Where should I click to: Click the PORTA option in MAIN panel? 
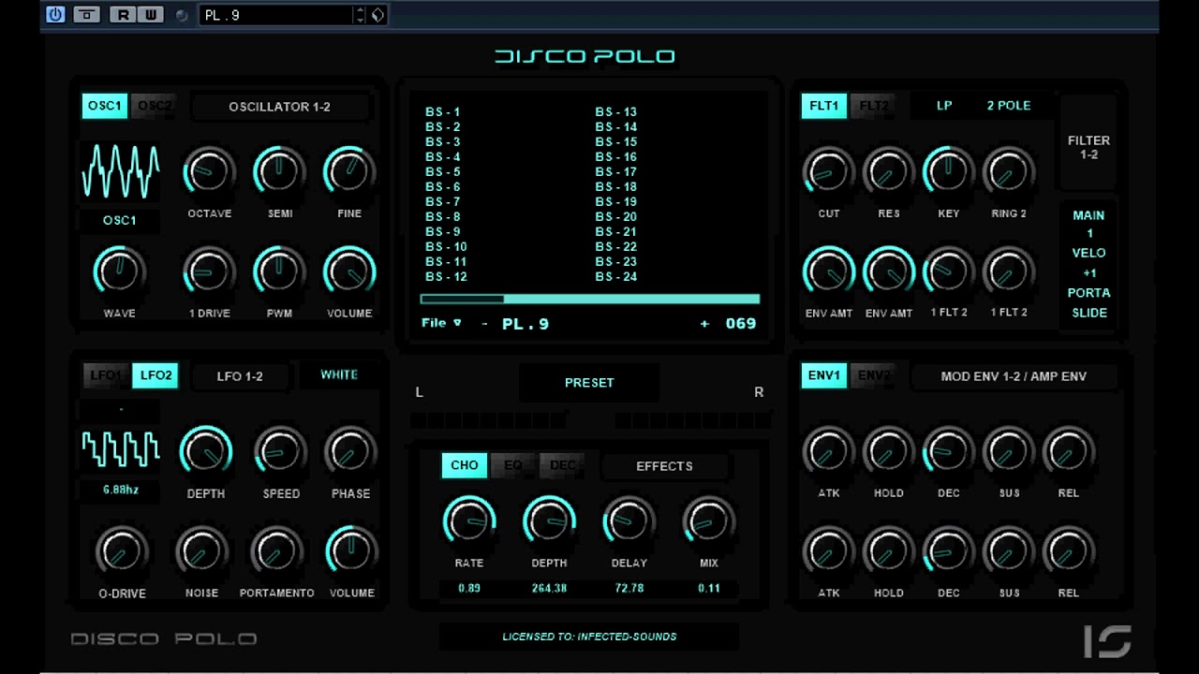[x=1088, y=293]
